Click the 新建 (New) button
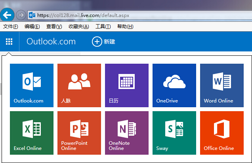This screenshot has height=163, width=252. click(103, 42)
